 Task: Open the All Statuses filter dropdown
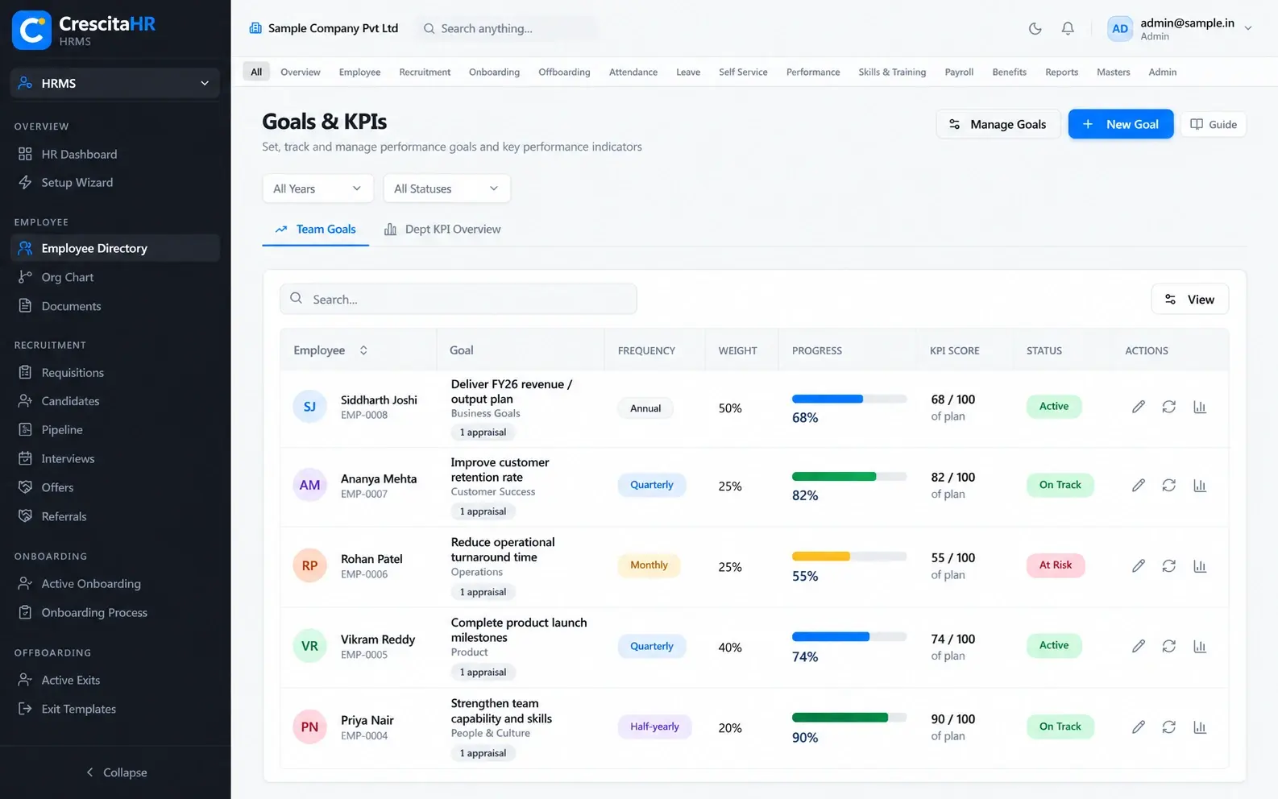click(446, 188)
